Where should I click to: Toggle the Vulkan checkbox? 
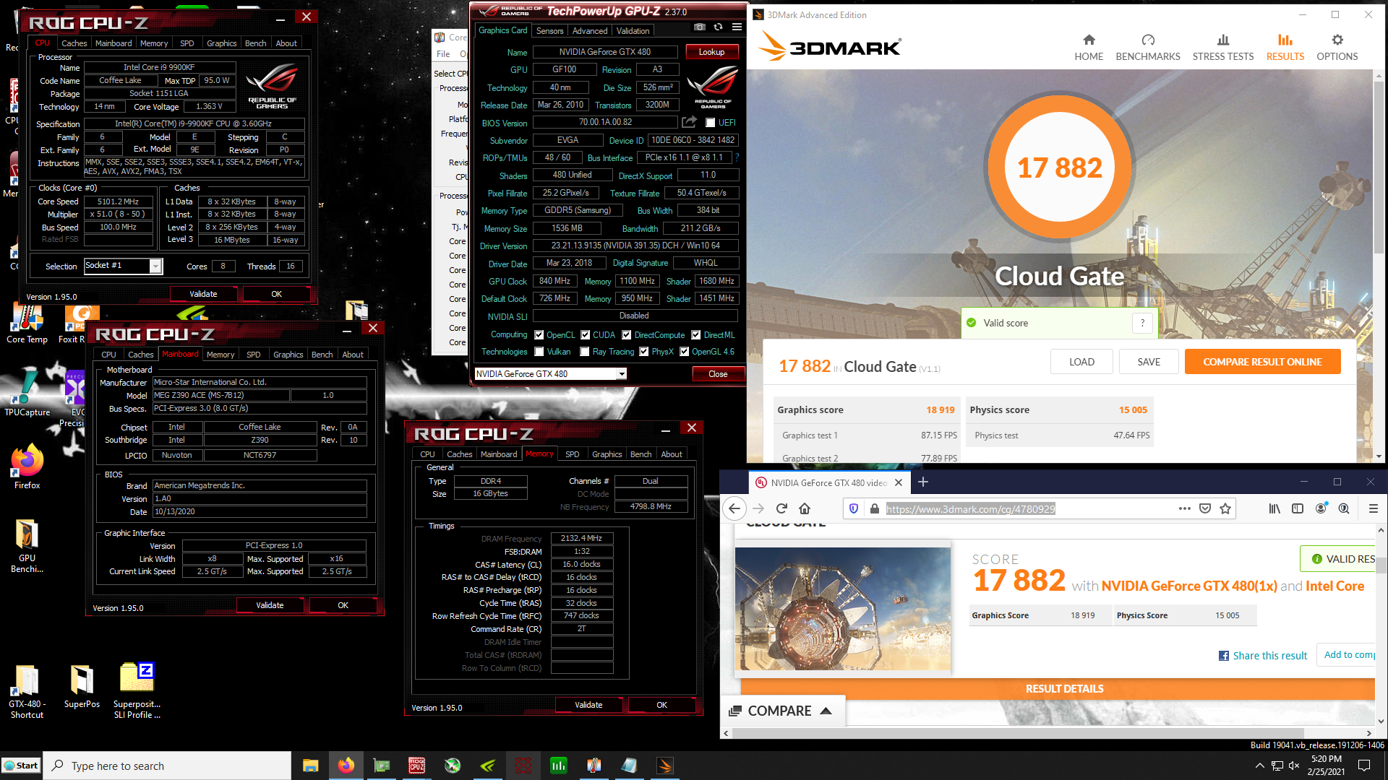[539, 352]
